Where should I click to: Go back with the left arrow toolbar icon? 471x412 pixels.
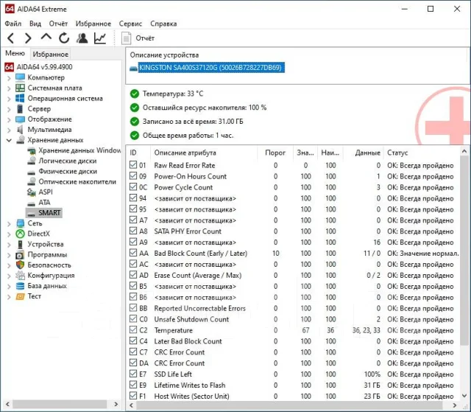click(x=11, y=38)
